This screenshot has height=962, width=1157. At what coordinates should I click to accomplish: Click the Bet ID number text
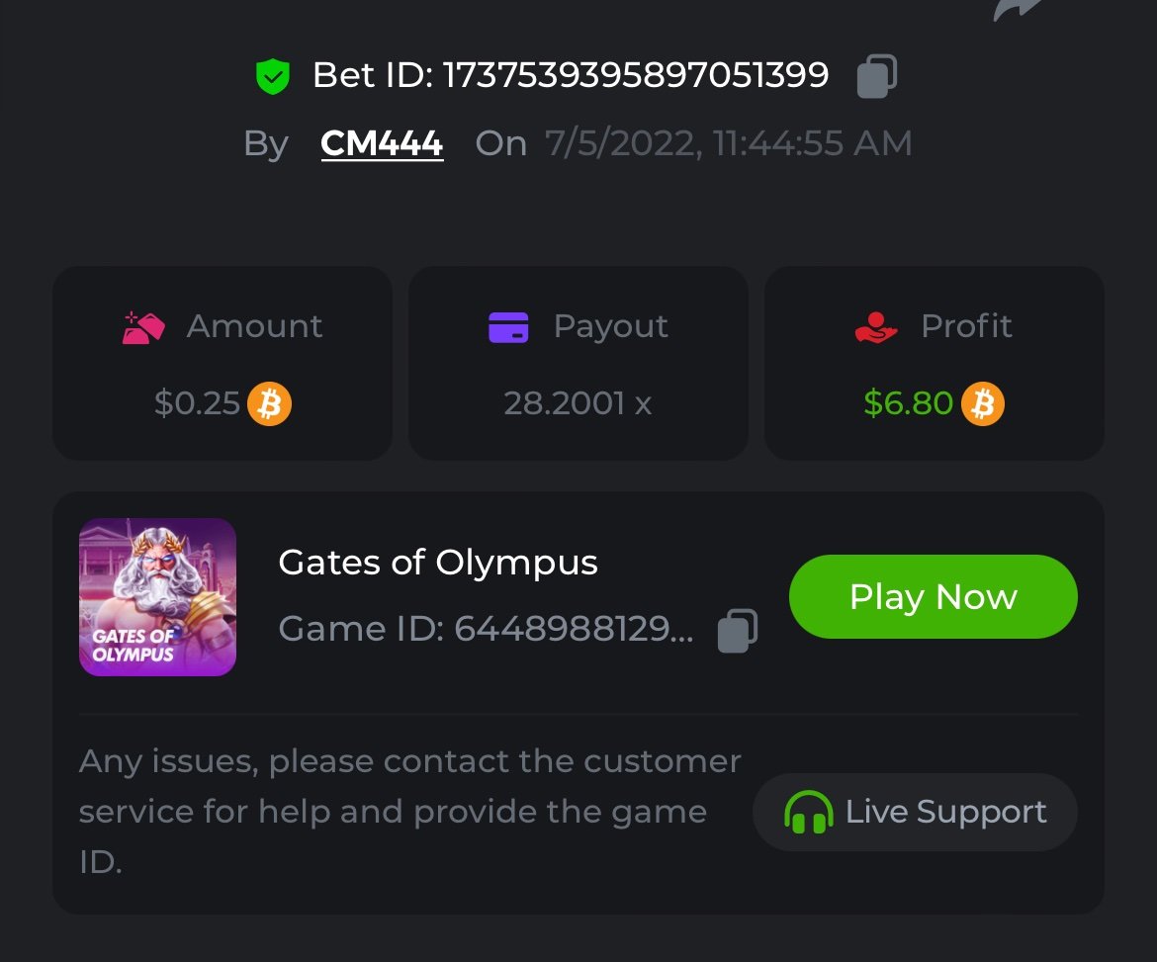pos(635,75)
